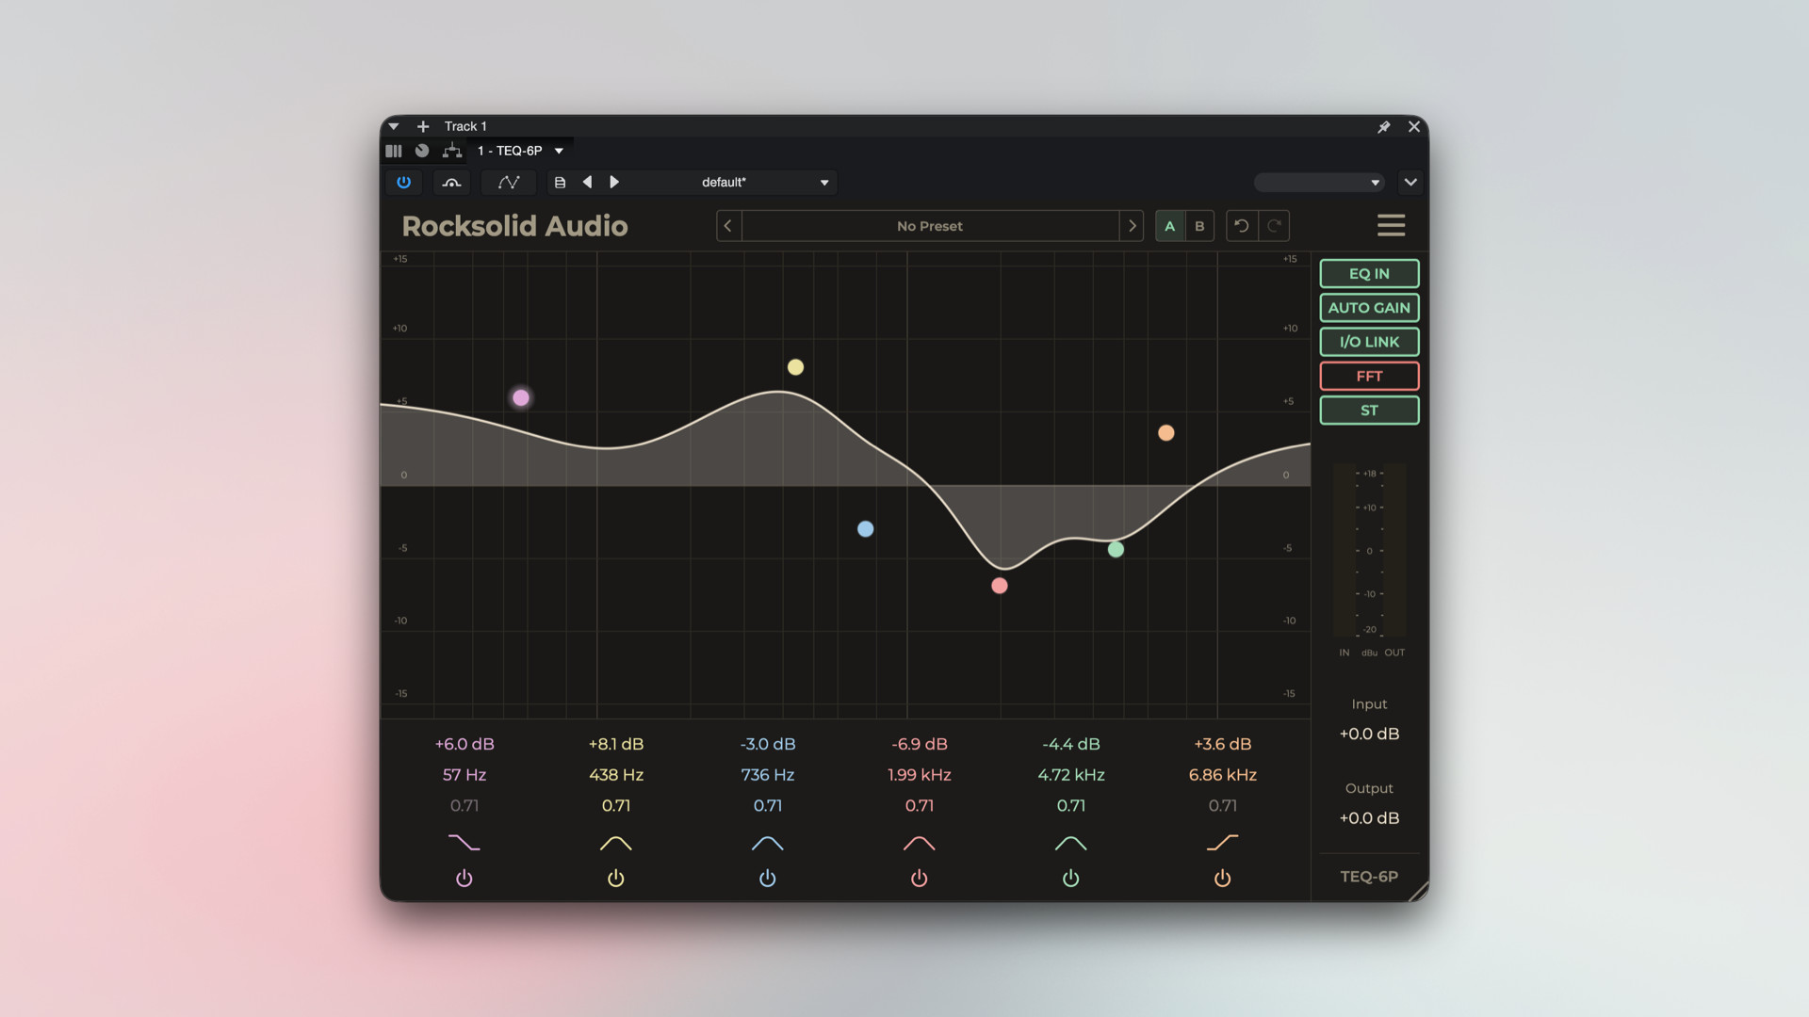Click the No Preset name field
The height and width of the screenshot is (1017, 1809).
(x=930, y=226)
